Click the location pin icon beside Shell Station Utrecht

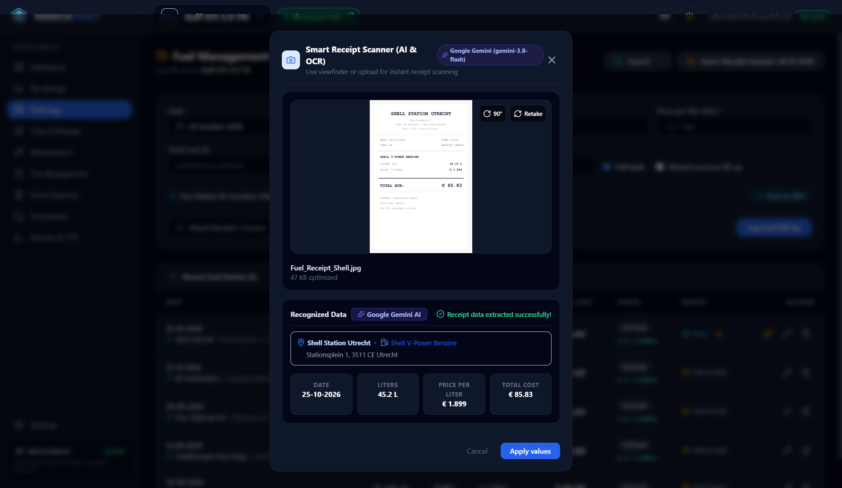click(x=301, y=343)
